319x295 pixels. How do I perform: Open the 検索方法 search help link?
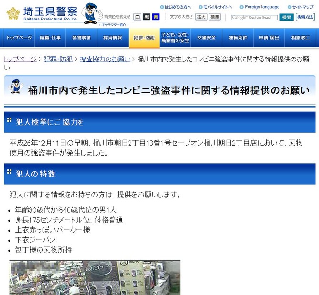pos(305,17)
